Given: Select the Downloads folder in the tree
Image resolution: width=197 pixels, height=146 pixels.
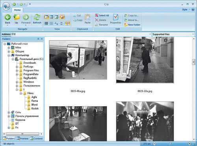Looking at the screenshot, I should point(30,63).
